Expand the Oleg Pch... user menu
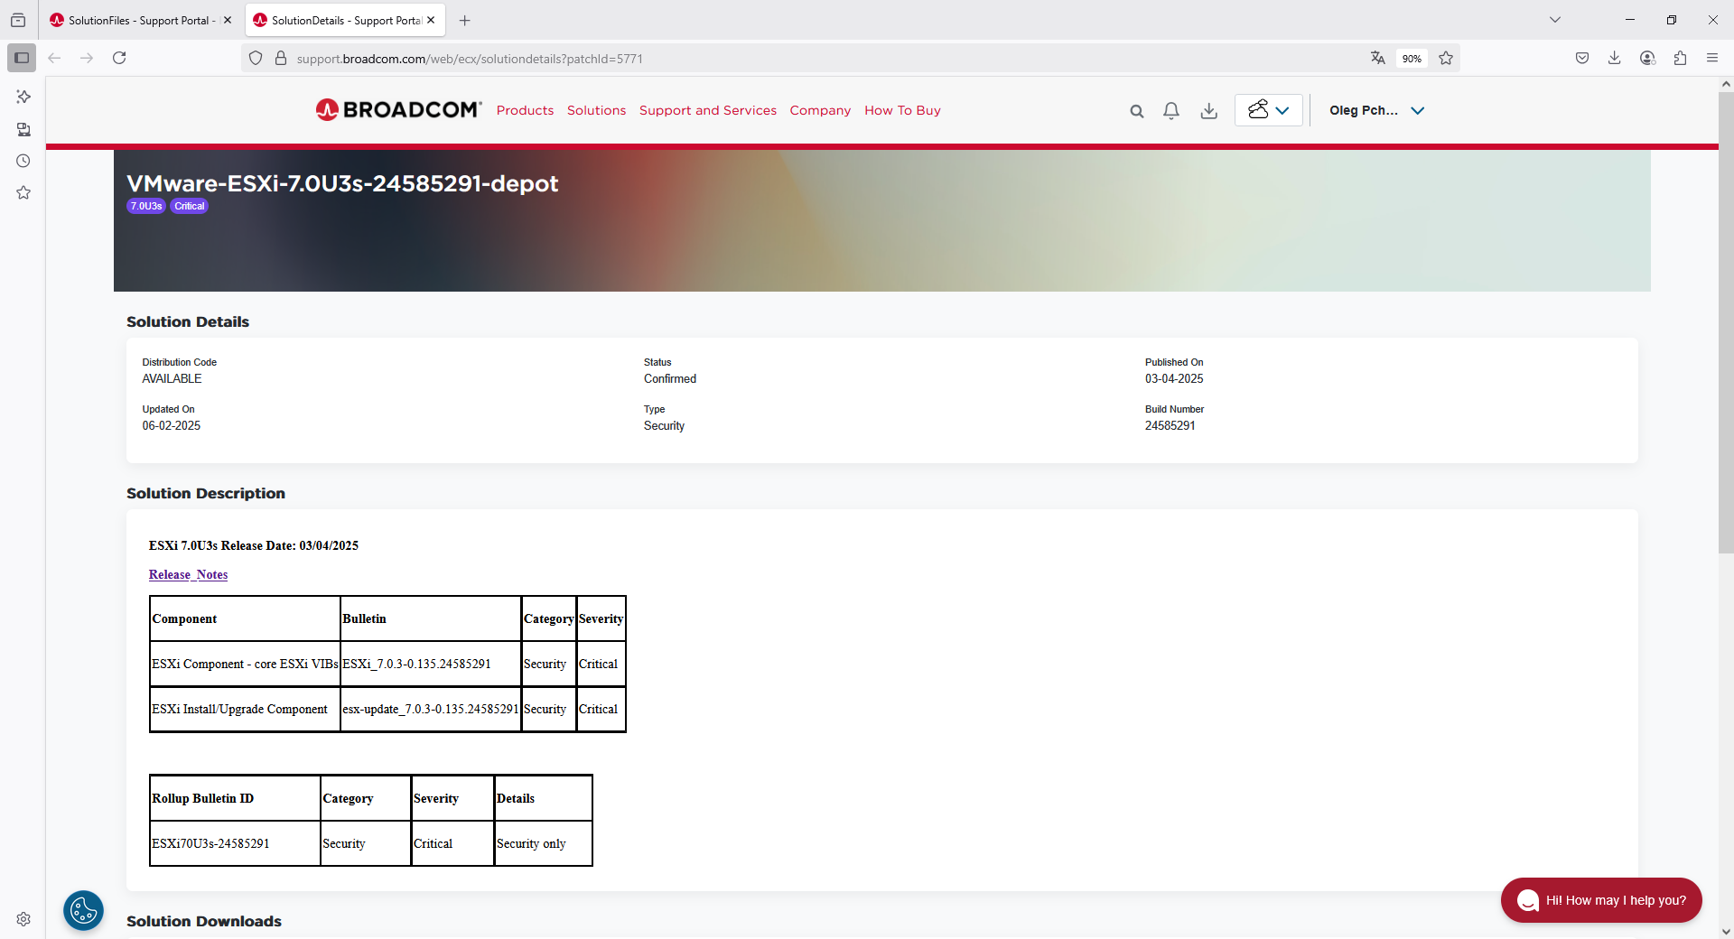 1376,110
